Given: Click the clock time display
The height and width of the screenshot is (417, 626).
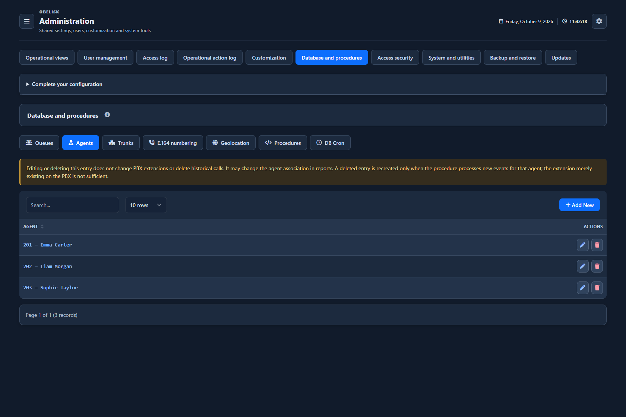Looking at the screenshot, I should [x=575, y=22].
